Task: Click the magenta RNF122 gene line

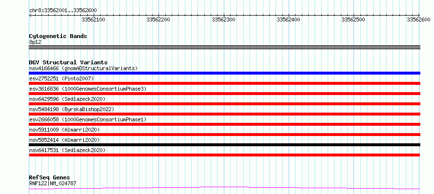Action: (x=224, y=188)
